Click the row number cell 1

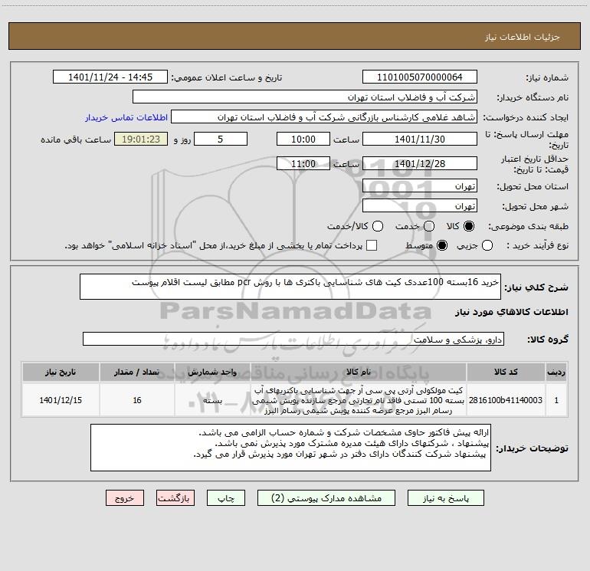point(556,400)
